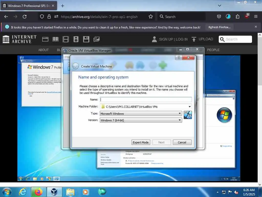
Task: Open the uBlock extension icon with badge
Action: pyautogui.click(x=247, y=16)
